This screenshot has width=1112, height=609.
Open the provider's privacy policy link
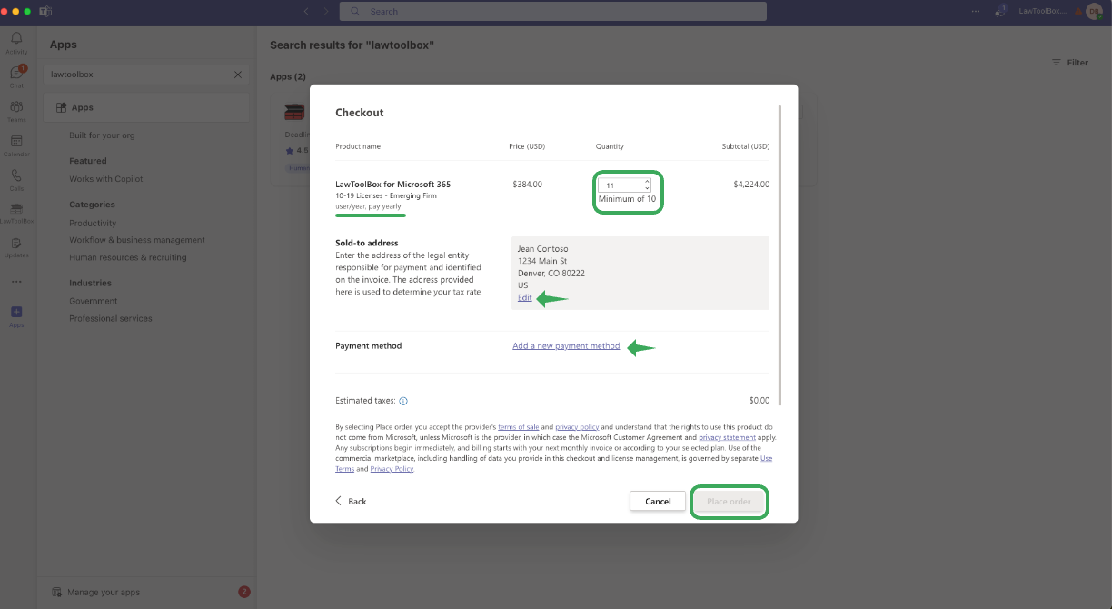[577, 426]
